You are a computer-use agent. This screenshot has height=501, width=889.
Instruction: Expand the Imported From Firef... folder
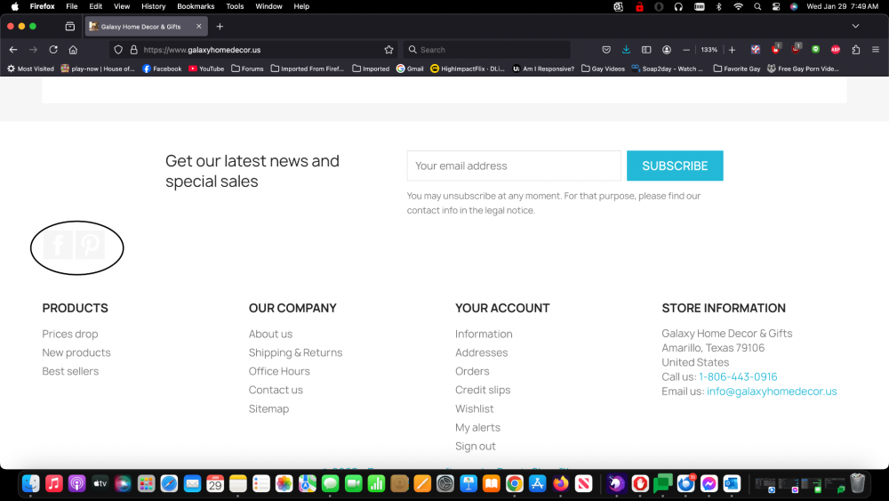308,69
